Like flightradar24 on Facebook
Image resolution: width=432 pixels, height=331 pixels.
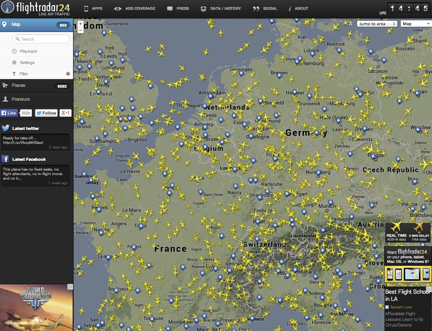pos(8,113)
